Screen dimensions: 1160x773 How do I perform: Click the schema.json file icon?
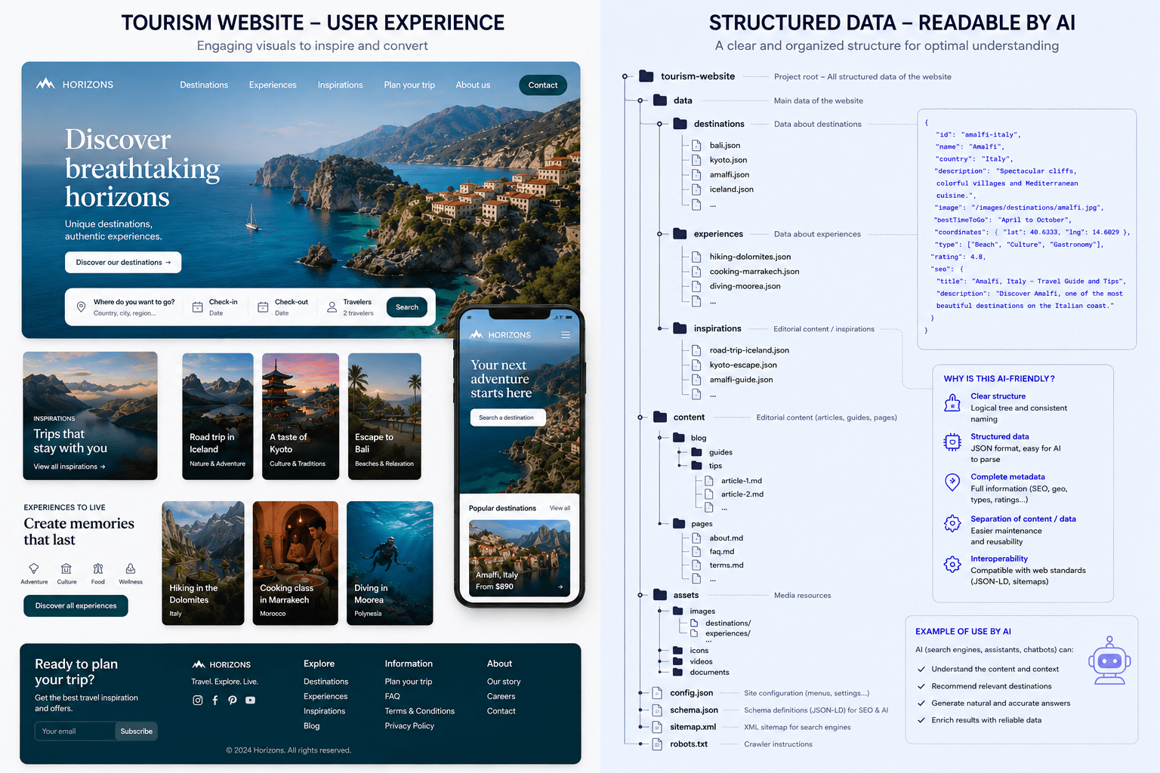click(657, 710)
